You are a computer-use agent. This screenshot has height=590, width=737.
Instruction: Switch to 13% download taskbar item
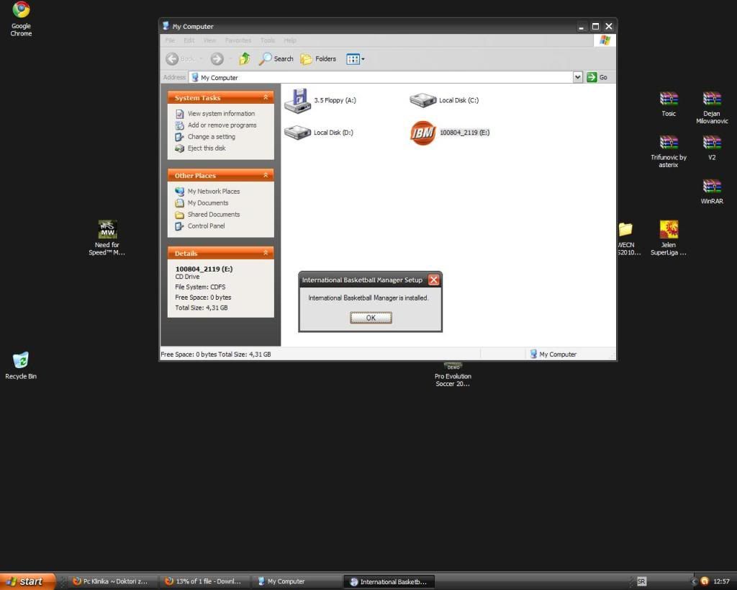click(x=204, y=581)
